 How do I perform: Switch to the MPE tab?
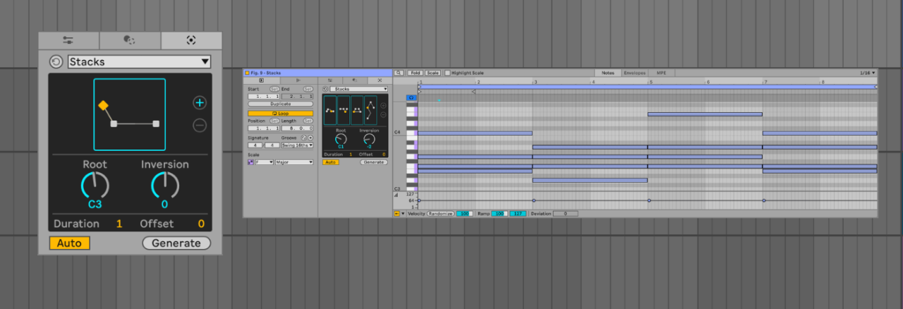pyautogui.click(x=661, y=73)
